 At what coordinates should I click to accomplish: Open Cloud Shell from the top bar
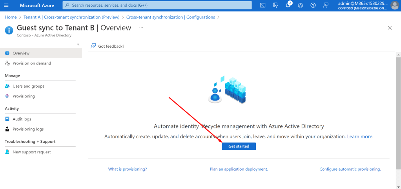point(263,5)
